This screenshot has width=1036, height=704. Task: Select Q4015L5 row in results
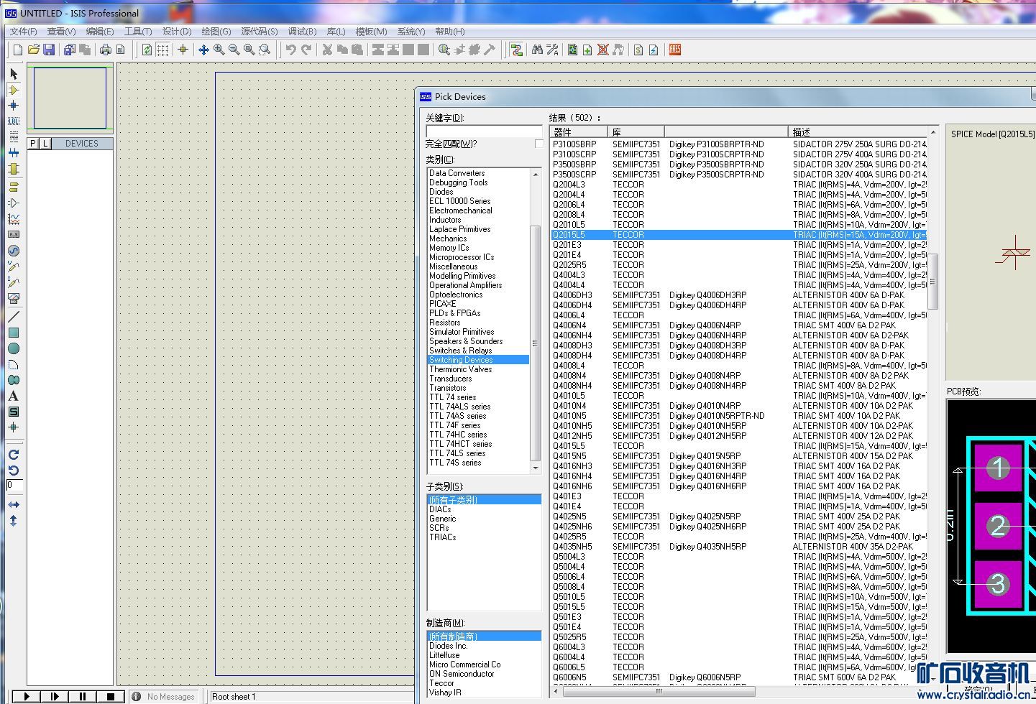tap(739, 446)
